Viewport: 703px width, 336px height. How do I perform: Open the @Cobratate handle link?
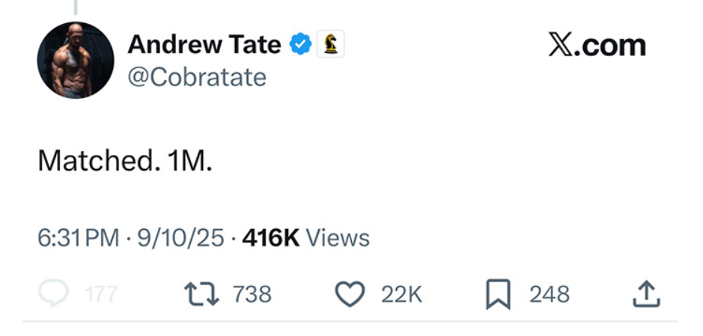pos(197,77)
